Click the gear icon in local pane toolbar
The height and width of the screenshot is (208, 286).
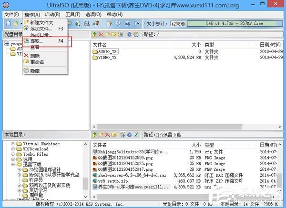pyautogui.click(x=129, y=135)
